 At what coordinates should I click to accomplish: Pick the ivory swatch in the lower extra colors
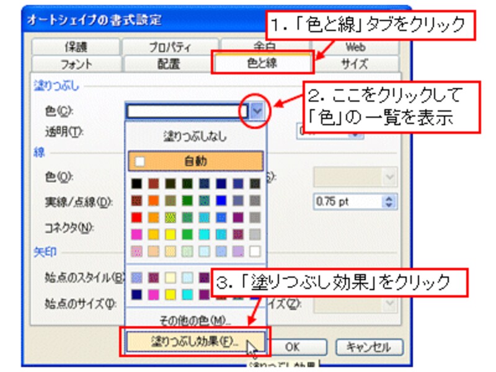tap(170, 278)
